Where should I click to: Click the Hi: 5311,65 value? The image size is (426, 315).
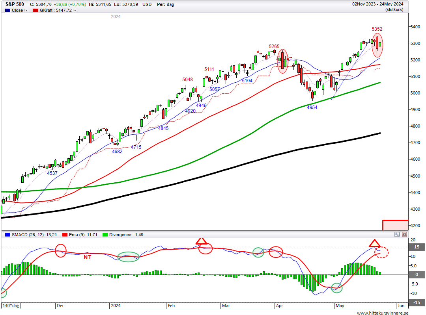(100, 4)
